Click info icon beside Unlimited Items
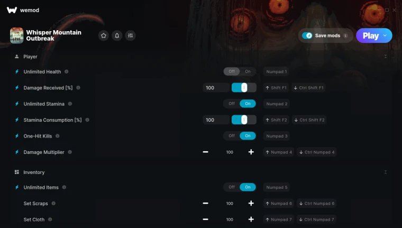 pyautogui.click(x=64, y=187)
